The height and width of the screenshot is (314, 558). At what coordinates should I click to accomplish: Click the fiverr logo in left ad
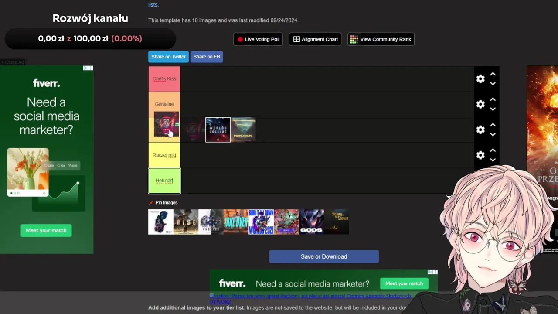coord(46,83)
